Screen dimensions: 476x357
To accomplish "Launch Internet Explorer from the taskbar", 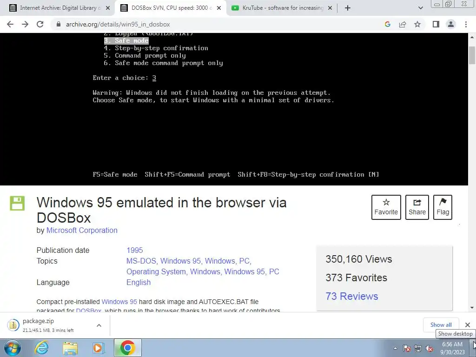I will tap(41, 348).
